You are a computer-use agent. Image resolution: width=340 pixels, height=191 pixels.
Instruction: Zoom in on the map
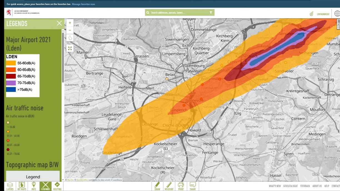pyautogui.click(x=70, y=23)
